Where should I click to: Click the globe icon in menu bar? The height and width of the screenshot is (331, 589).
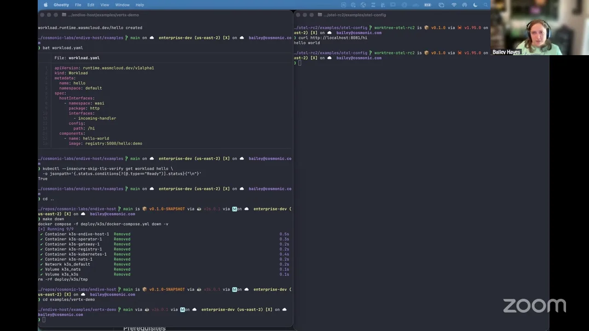click(x=364, y=5)
